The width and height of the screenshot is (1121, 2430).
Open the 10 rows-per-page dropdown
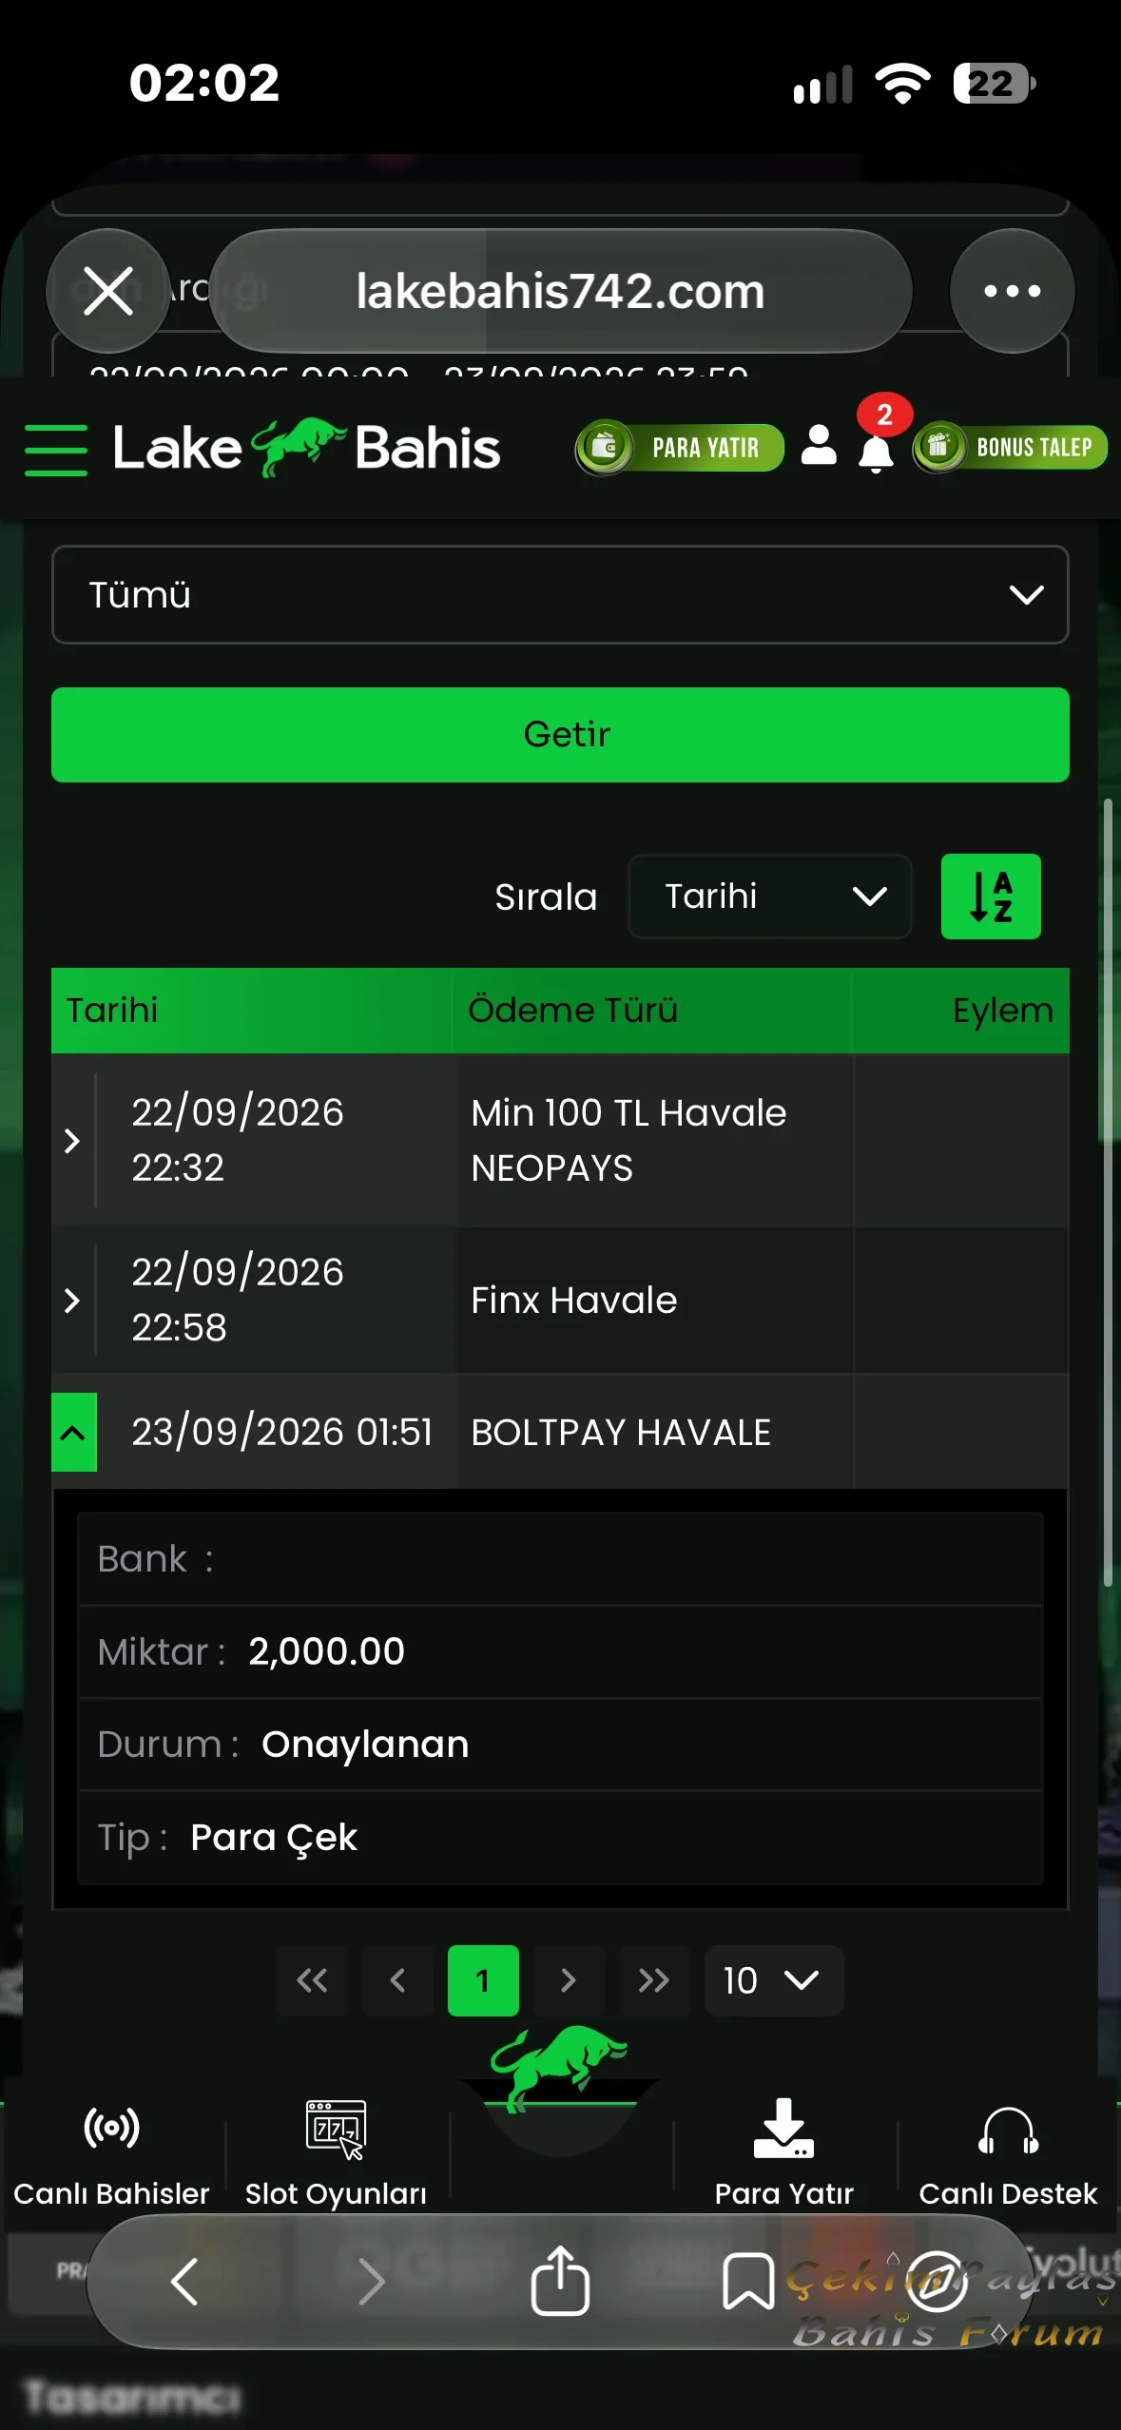(774, 1980)
